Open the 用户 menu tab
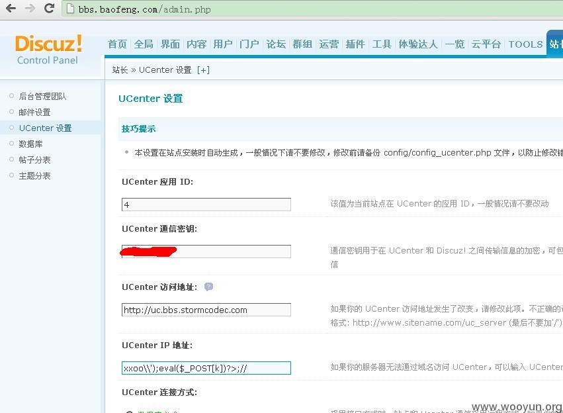The image size is (563, 413). tap(223, 44)
